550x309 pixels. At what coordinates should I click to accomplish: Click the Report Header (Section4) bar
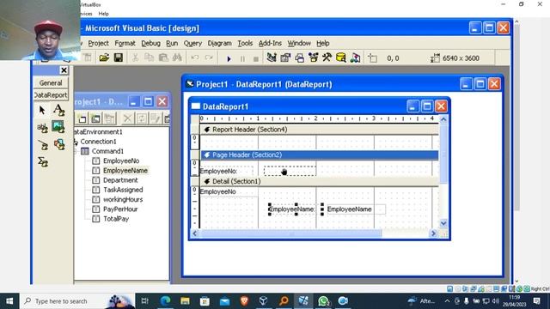(319, 130)
